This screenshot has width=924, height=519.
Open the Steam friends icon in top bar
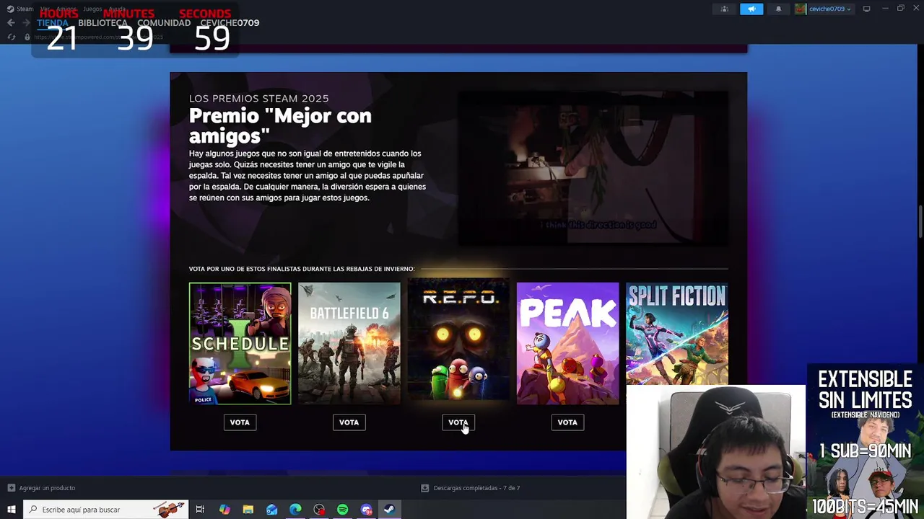pyautogui.click(x=725, y=9)
